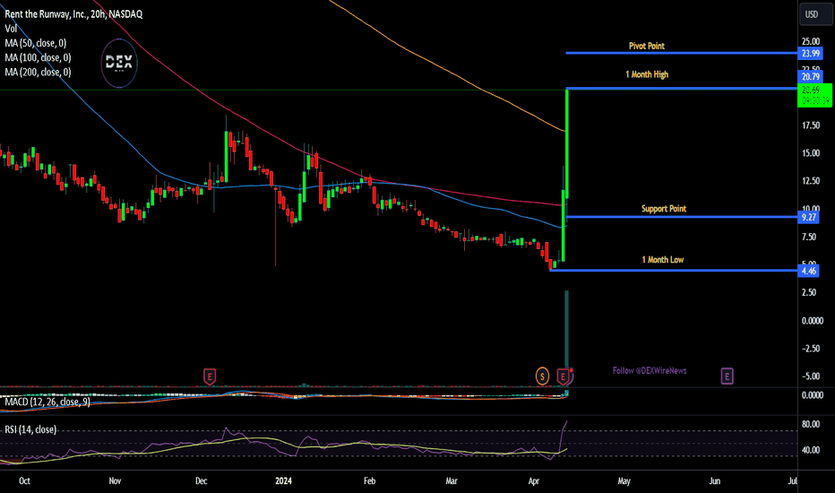Click the December earnings 'E' marker
Image resolution: width=835 pixels, height=493 pixels.
click(x=210, y=376)
